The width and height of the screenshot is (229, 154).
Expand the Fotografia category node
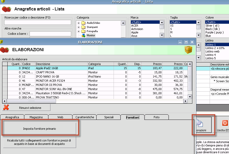79,31
